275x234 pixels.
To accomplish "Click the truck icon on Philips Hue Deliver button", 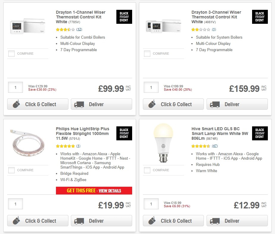I will pyautogui.click(x=79, y=221).
